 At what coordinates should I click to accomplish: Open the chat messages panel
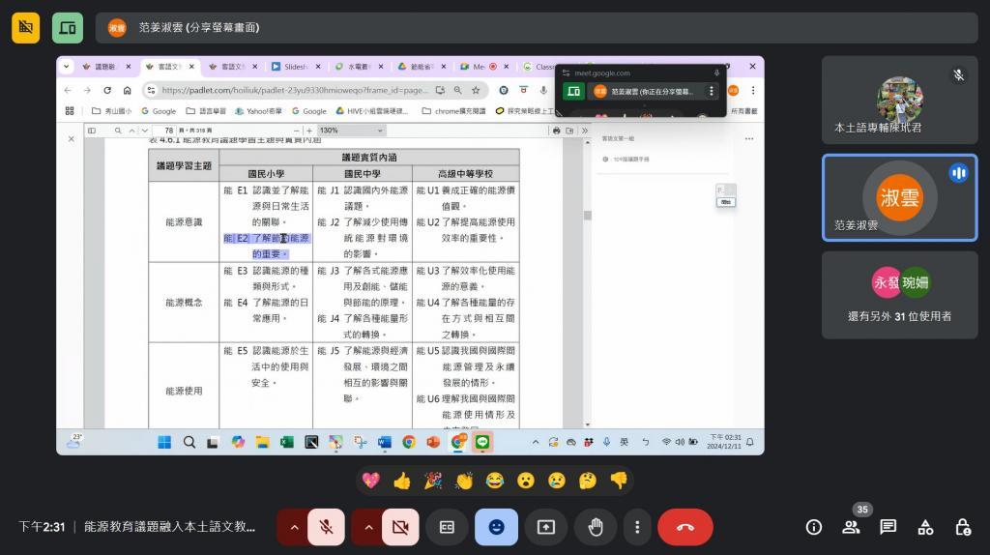888,527
